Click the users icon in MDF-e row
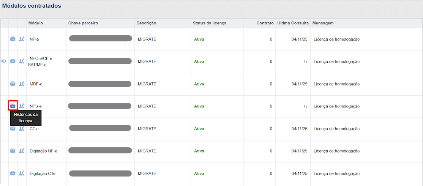 pos(22,84)
